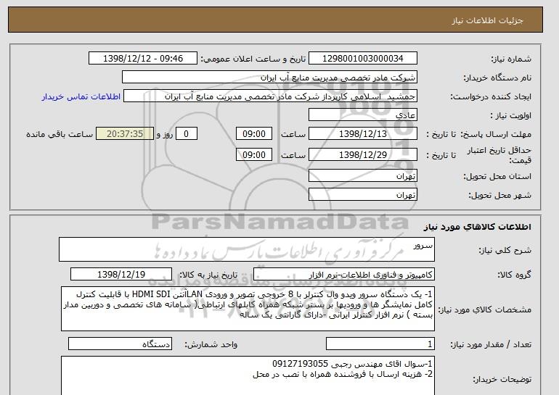Select the شرح کلی نیاز label
The image size is (559, 395).
coord(505,250)
